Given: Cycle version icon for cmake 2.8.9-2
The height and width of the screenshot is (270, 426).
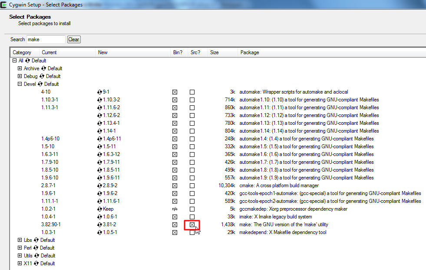Looking at the screenshot, I should click(99, 185).
